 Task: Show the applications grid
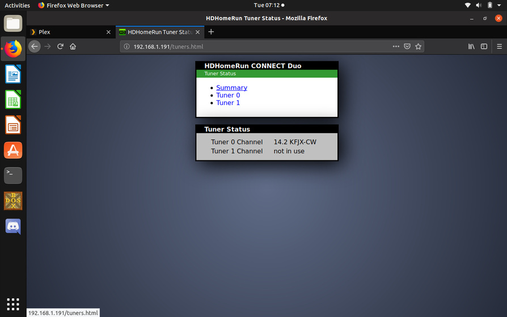tap(13, 304)
